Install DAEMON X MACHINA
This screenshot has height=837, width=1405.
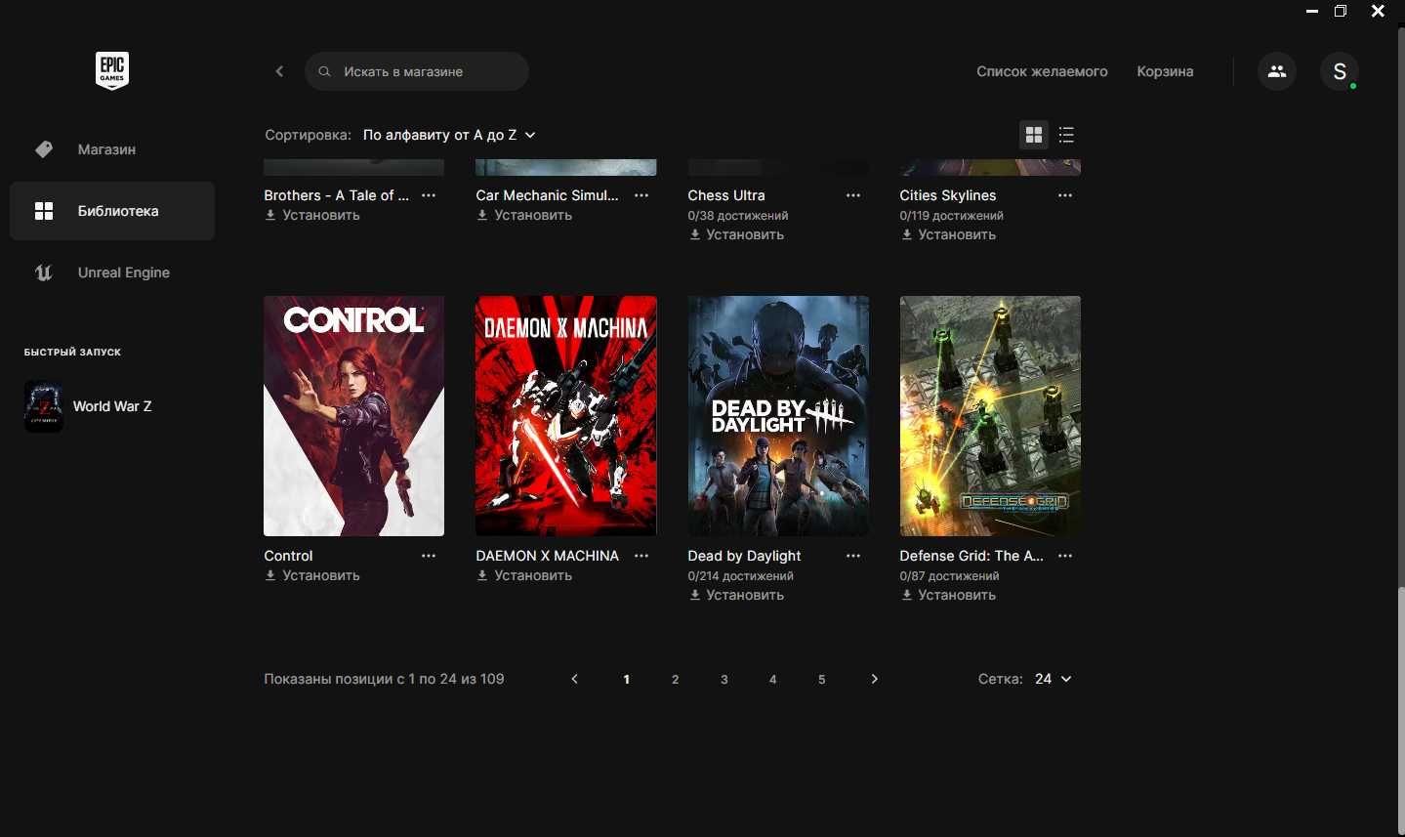524,575
